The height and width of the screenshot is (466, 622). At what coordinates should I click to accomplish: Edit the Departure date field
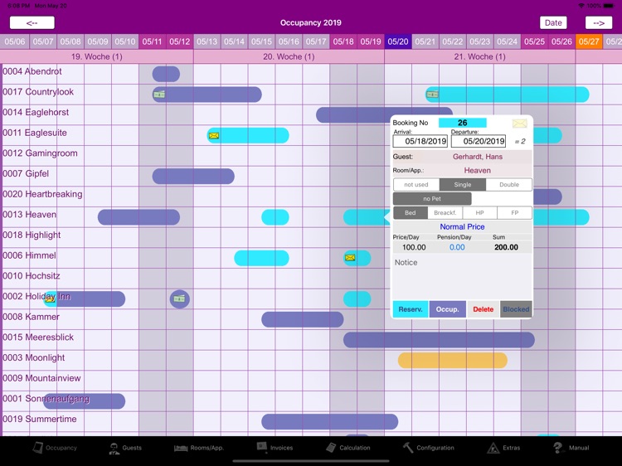pos(479,141)
